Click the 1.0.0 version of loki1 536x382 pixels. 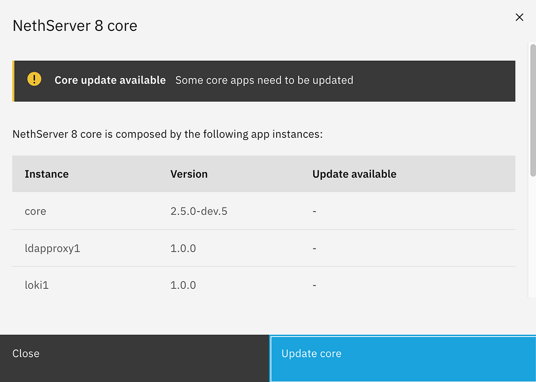click(183, 285)
